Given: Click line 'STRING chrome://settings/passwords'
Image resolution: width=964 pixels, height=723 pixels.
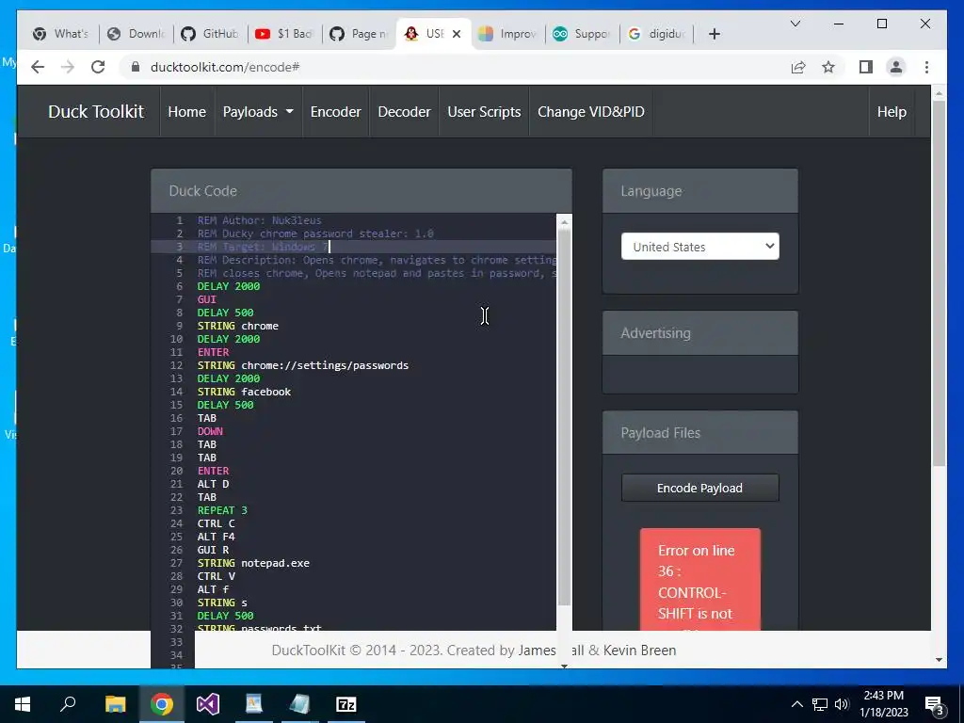Looking at the screenshot, I should 302,365.
